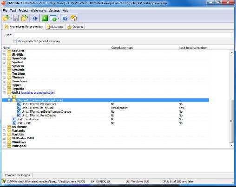Image resolution: width=236 pixels, height=187 pixels.
Task: Open the Text menu
Action: pos(13,11)
